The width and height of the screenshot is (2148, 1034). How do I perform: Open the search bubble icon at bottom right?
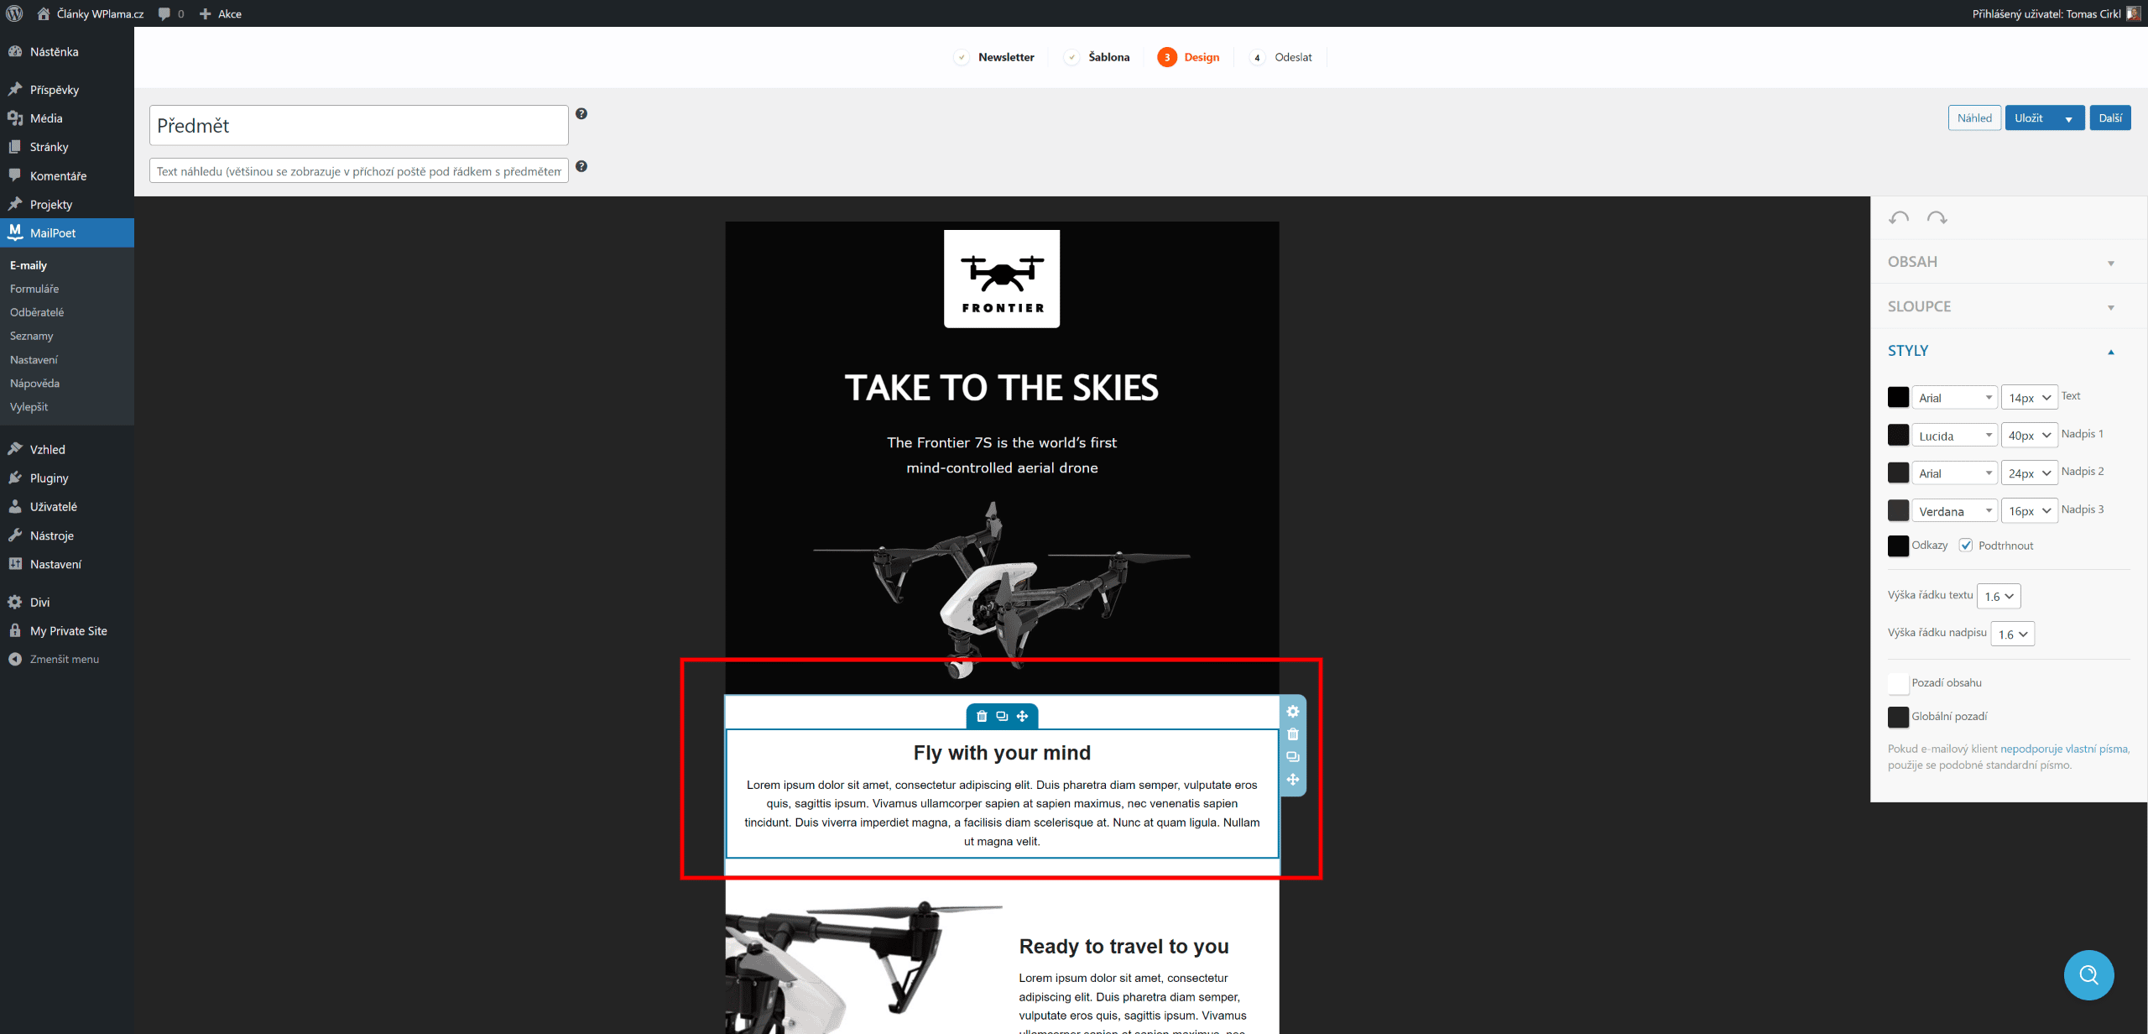[x=2088, y=974]
